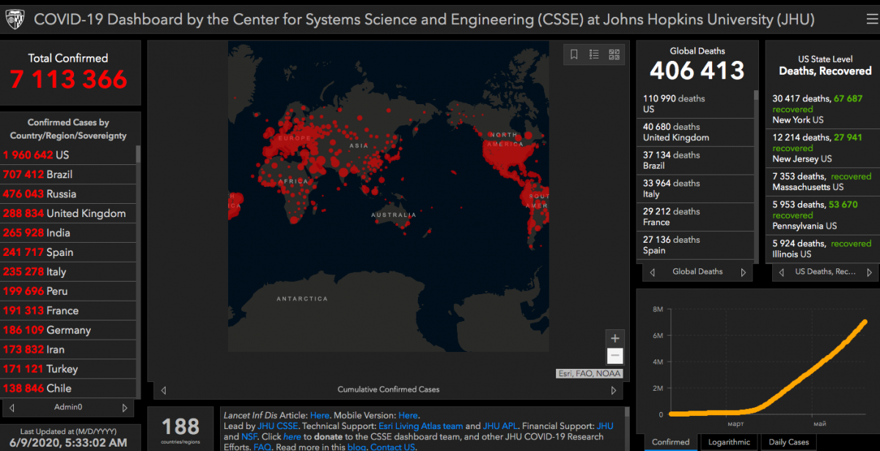
Task: Open the basemap gallery grid
Action: coord(614,54)
